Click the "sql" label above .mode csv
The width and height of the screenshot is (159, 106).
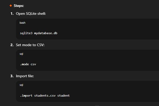(21, 54)
